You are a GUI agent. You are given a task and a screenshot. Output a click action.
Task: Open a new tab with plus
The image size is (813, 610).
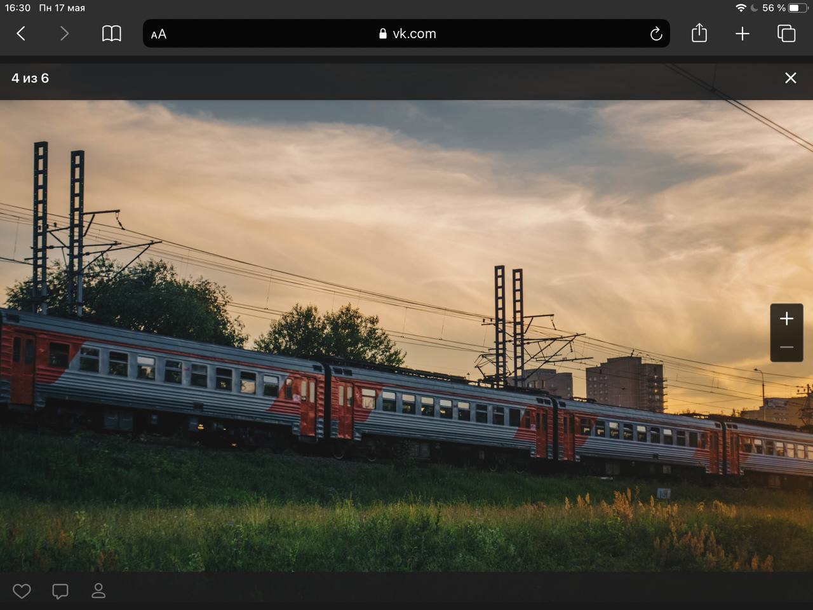coord(742,34)
